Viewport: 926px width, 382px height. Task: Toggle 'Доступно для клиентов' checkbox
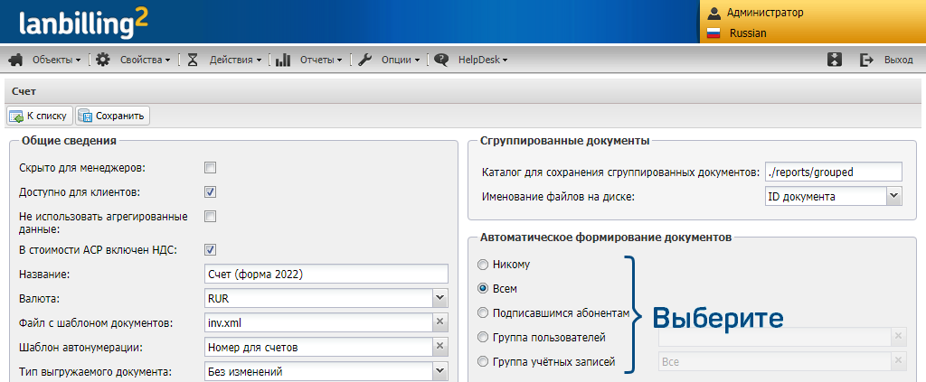pyautogui.click(x=210, y=191)
